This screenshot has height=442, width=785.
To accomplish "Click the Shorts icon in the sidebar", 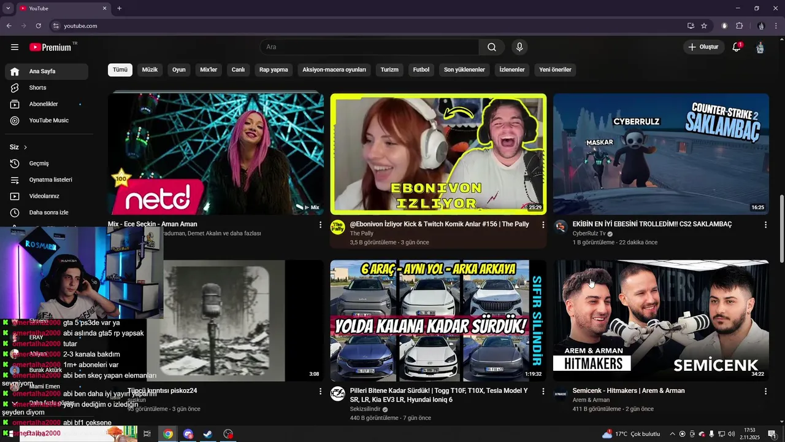I will [15, 88].
